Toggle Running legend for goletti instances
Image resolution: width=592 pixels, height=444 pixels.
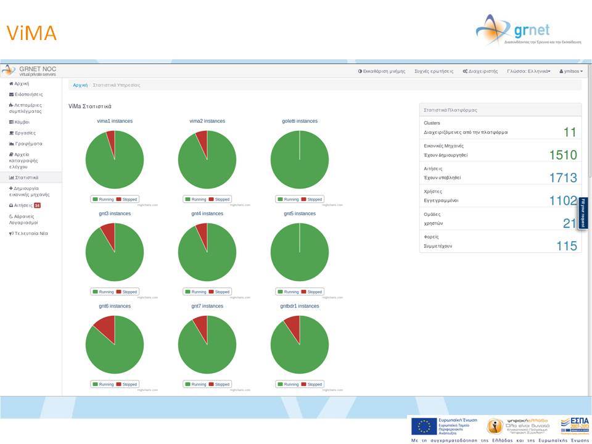[288, 199]
